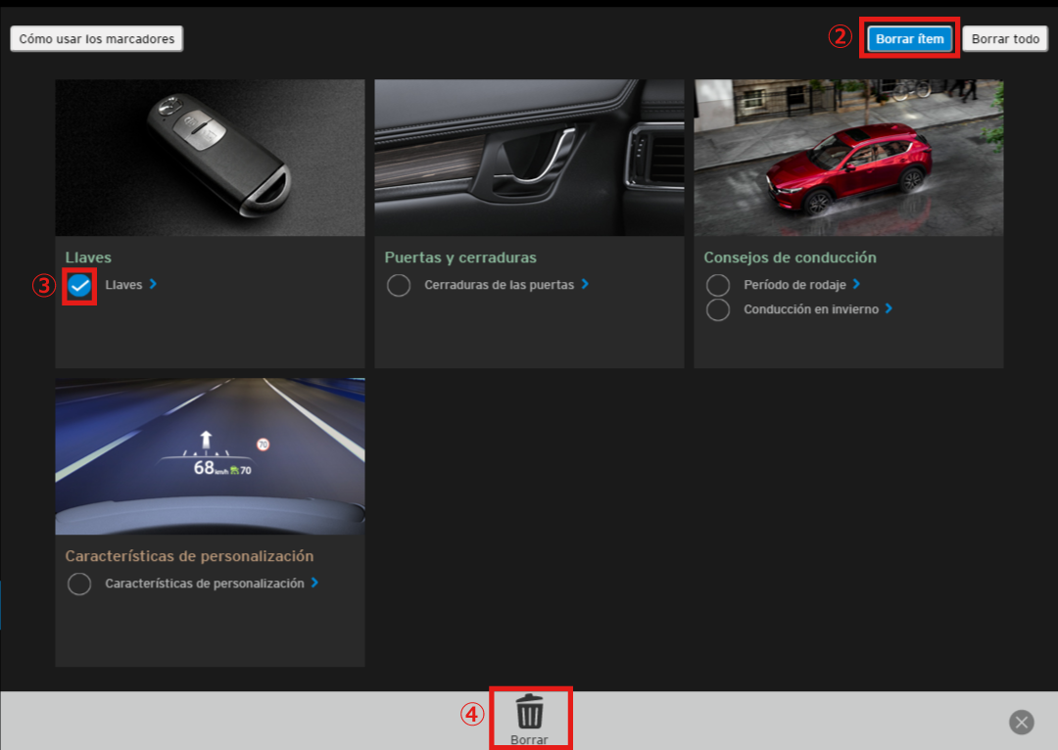The width and height of the screenshot is (1058, 750).
Task: Click the door handle thumbnail image
Action: point(529,158)
